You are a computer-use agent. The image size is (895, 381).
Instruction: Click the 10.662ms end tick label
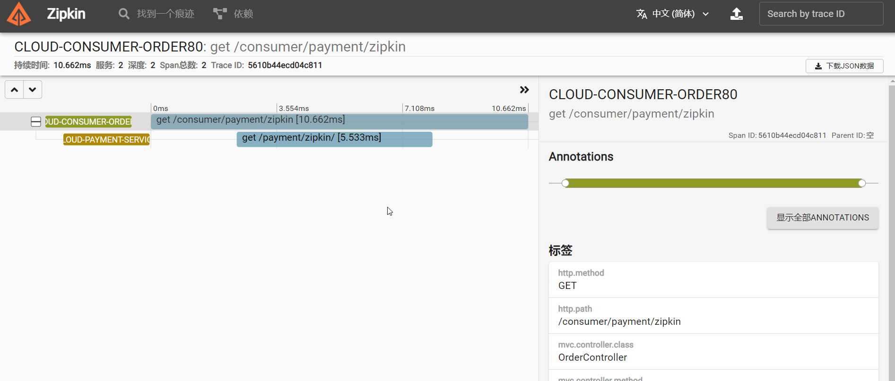509,109
